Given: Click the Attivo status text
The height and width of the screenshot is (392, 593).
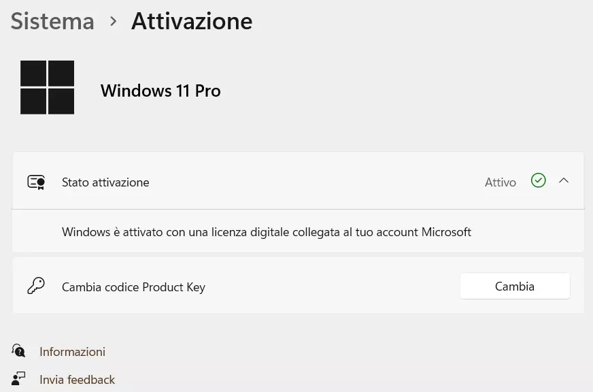Looking at the screenshot, I should point(501,182).
